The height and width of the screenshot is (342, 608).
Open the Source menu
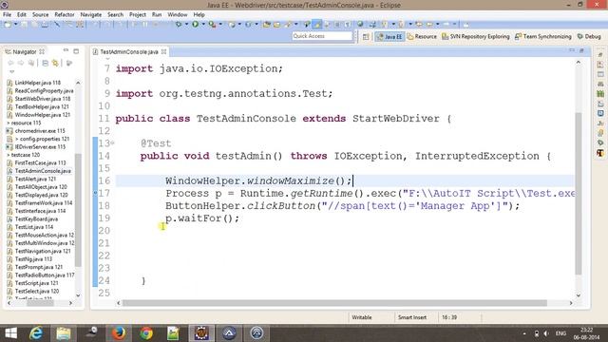(40, 14)
